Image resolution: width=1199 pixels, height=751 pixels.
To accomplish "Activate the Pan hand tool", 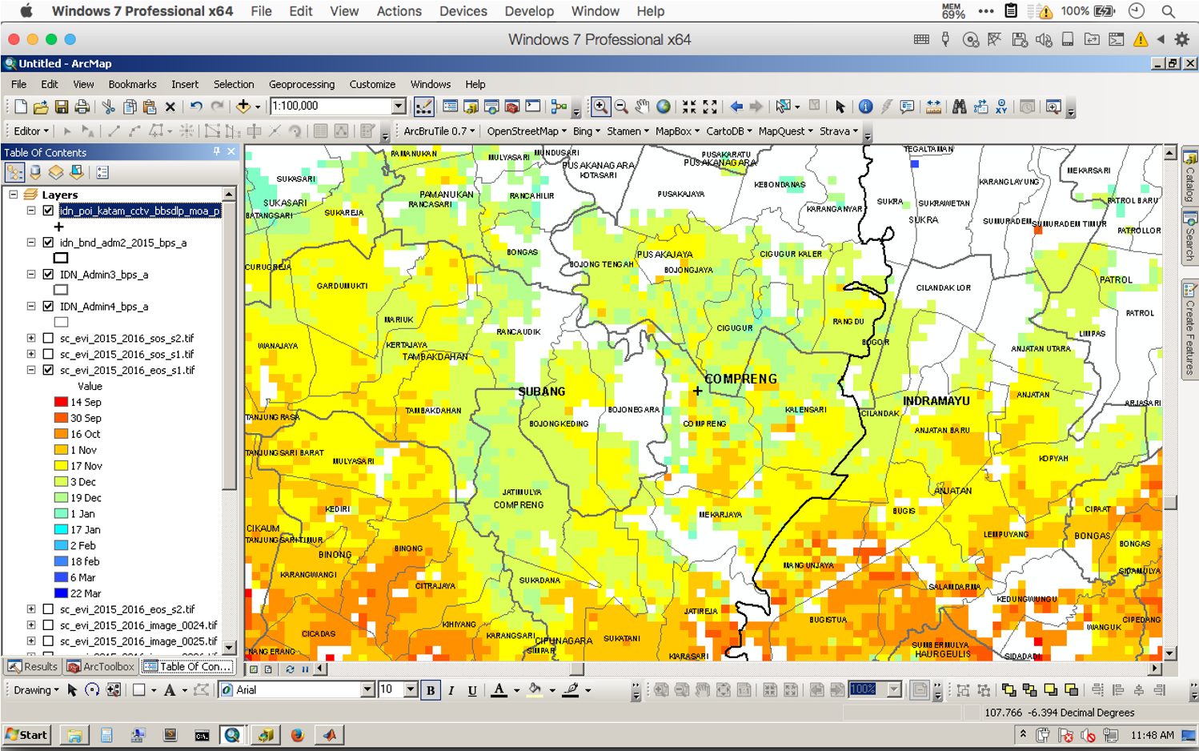I will [x=642, y=106].
